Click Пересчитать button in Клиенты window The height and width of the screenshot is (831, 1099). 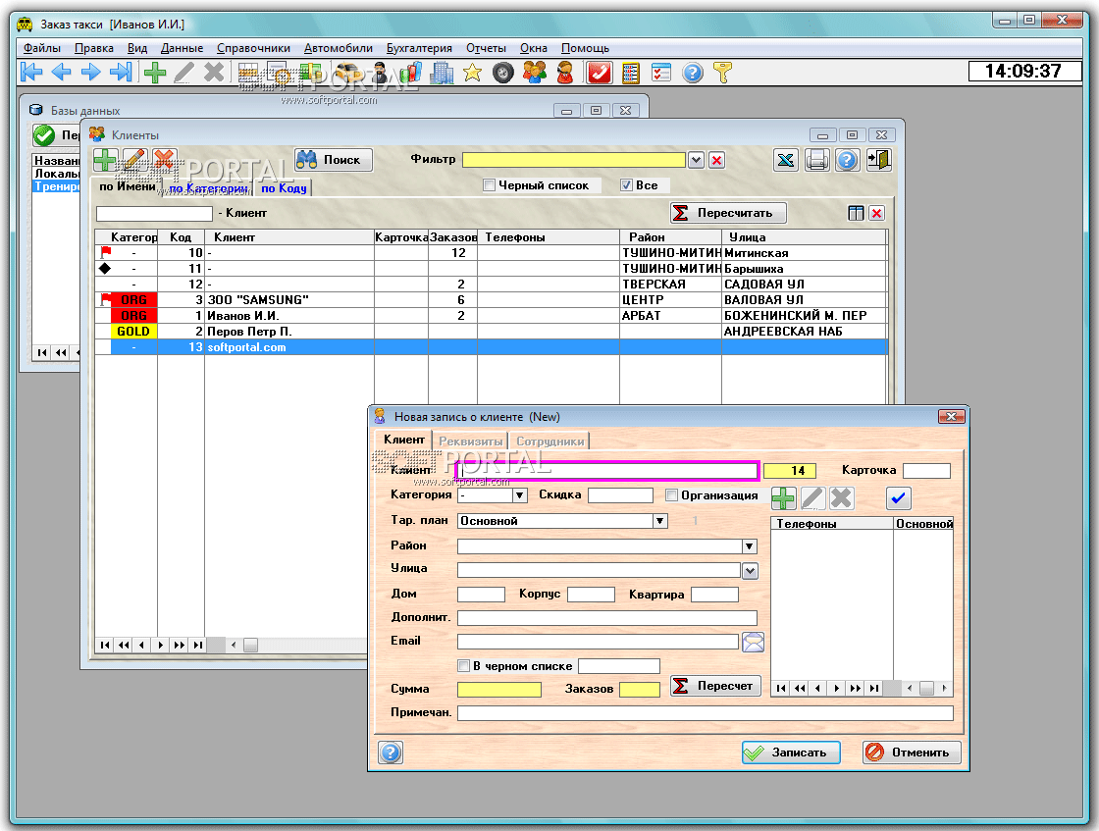point(728,213)
